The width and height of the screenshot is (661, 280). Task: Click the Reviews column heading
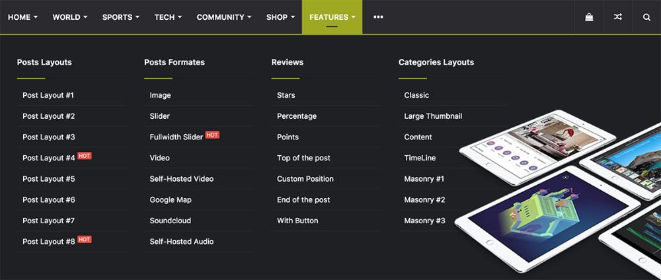tap(288, 62)
